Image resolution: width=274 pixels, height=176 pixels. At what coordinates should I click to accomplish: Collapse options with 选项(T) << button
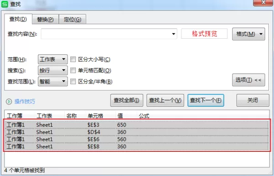click(x=248, y=80)
